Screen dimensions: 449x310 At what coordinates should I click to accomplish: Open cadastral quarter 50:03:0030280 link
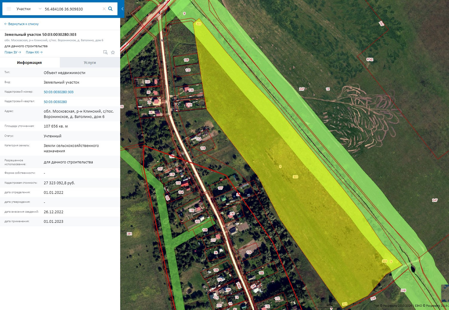tap(55, 102)
